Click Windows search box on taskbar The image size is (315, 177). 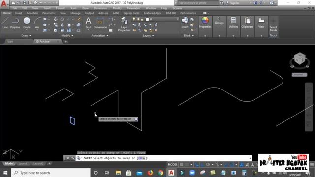[51, 173]
